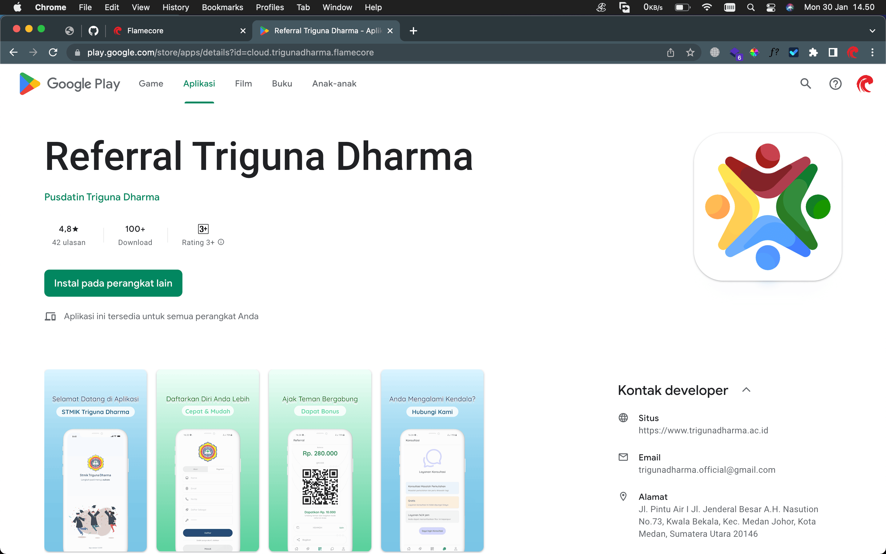Image resolution: width=886 pixels, height=554 pixels.
Task: Click Instal pada perangkat lain button
Action: (x=113, y=283)
